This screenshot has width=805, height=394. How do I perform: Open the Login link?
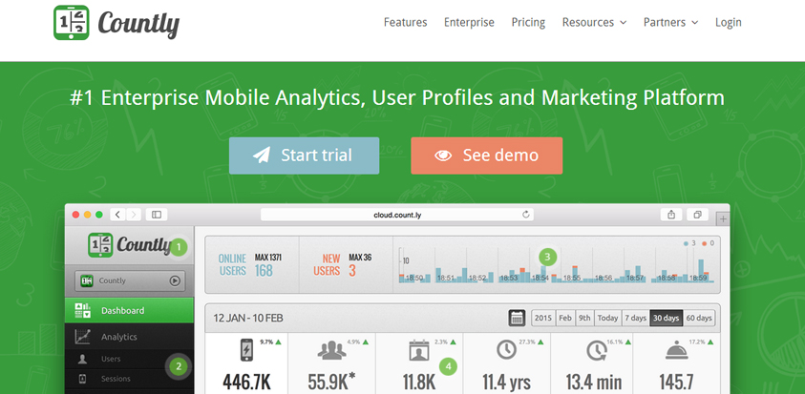coord(729,22)
